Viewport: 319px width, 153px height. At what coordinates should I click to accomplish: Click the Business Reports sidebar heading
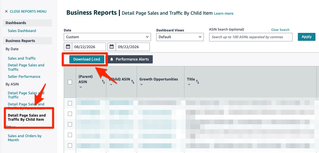pyautogui.click(x=28, y=41)
